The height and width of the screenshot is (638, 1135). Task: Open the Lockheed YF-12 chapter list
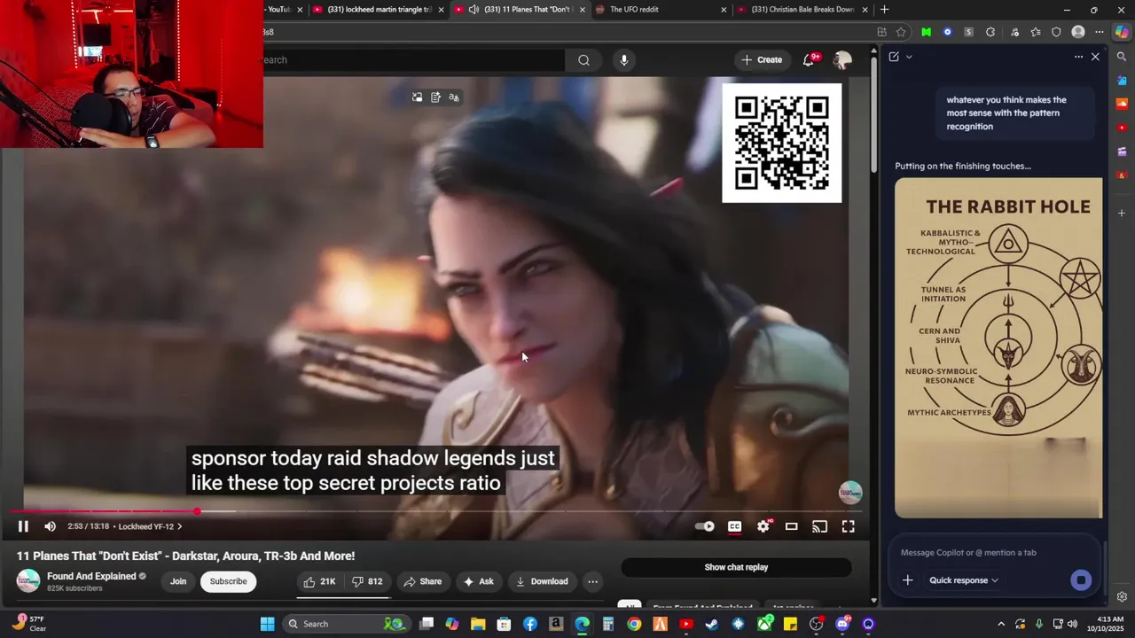coord(150,526)
